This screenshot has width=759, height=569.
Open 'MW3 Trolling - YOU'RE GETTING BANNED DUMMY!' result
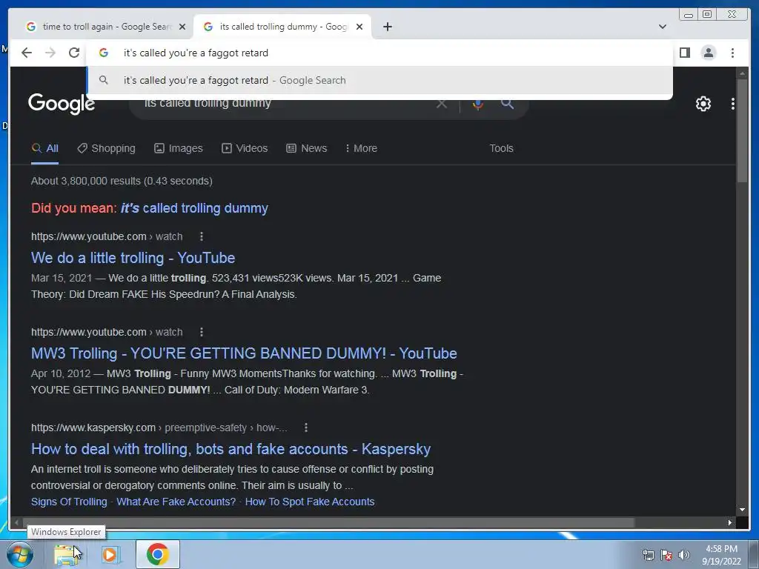pos(244,353)
